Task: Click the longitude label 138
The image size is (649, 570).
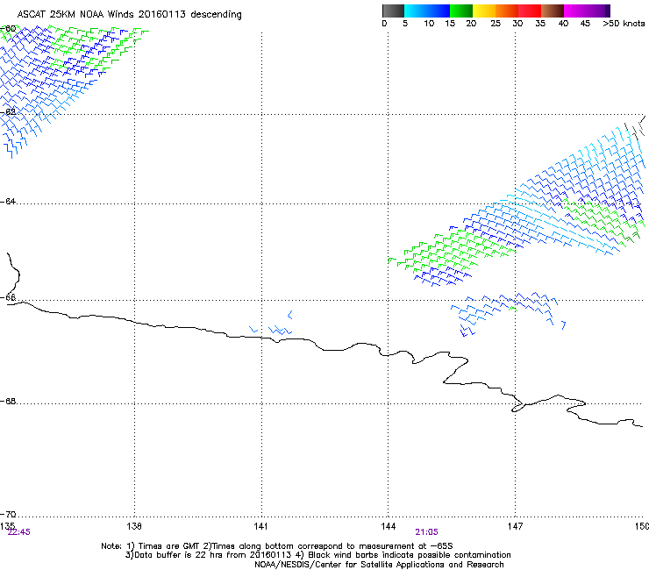Action: (x=134, y=526)
